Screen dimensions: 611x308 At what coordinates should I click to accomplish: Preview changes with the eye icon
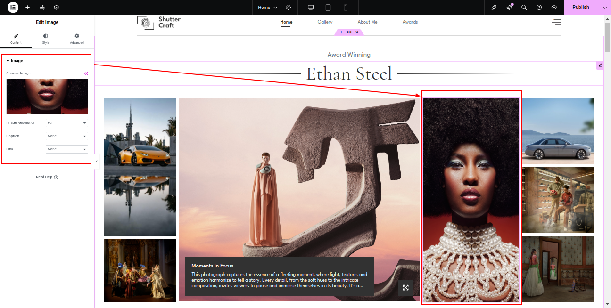click(554, 8)
